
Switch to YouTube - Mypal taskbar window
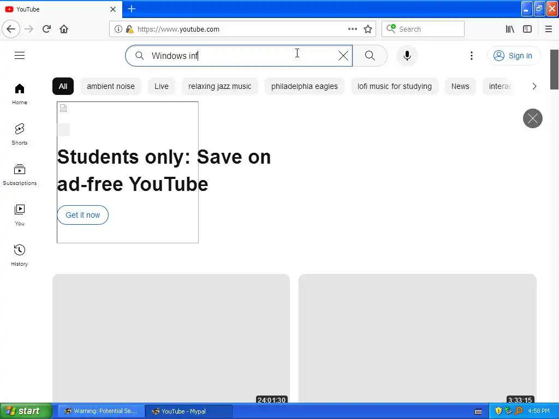(x=189, y=411)
